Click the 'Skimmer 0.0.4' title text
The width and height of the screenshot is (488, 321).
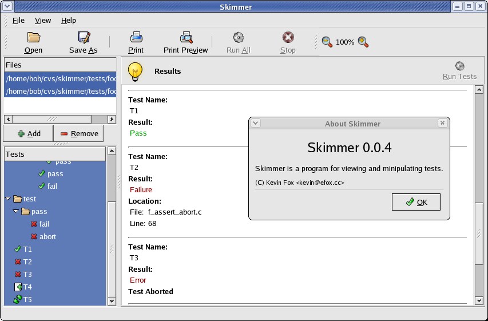(x=349, y=148)
